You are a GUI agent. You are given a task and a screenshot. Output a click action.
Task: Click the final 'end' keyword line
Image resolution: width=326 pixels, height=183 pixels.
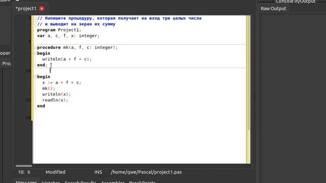41,106
